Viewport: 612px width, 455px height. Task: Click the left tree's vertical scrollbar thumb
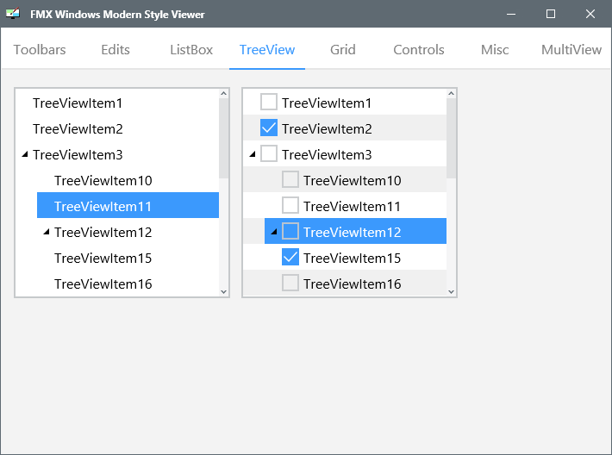tap(223, 138)
